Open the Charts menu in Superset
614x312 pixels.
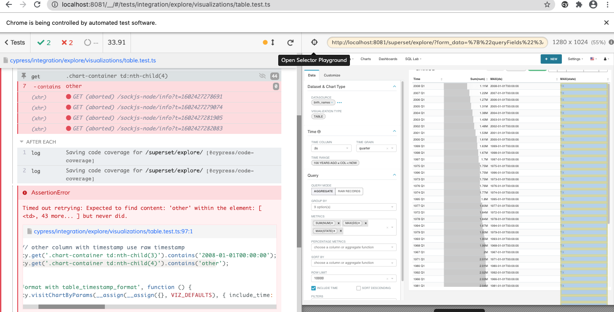tap(365, 59)
